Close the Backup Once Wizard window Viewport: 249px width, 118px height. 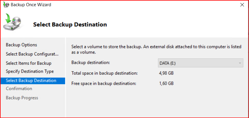242,5
